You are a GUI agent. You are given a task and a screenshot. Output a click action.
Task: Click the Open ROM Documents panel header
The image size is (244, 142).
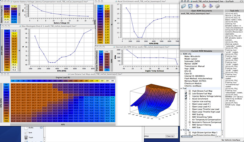point(202,11)
